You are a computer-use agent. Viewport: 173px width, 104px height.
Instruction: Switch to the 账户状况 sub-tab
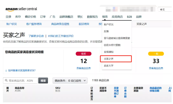coord(11,24)
